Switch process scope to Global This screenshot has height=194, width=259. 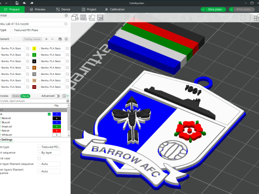[x=16, y=96]
